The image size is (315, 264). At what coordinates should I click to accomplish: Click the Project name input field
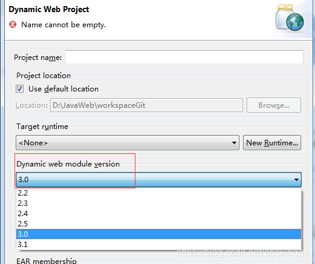[184, 58]
